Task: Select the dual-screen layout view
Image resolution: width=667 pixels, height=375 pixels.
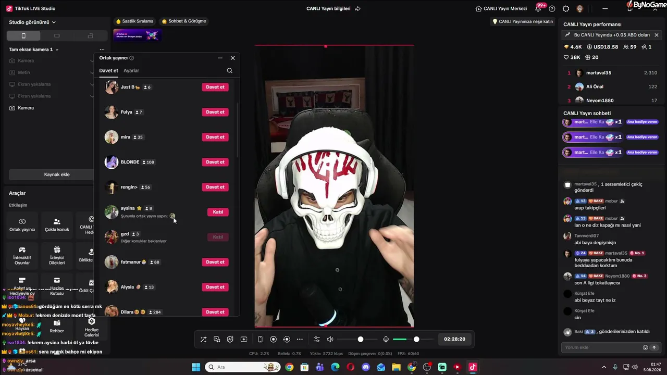Action: point(90,35)
